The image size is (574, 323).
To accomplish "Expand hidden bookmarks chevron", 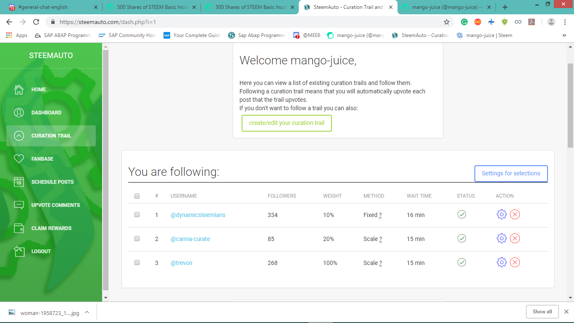I will click(x=564, y=35).
